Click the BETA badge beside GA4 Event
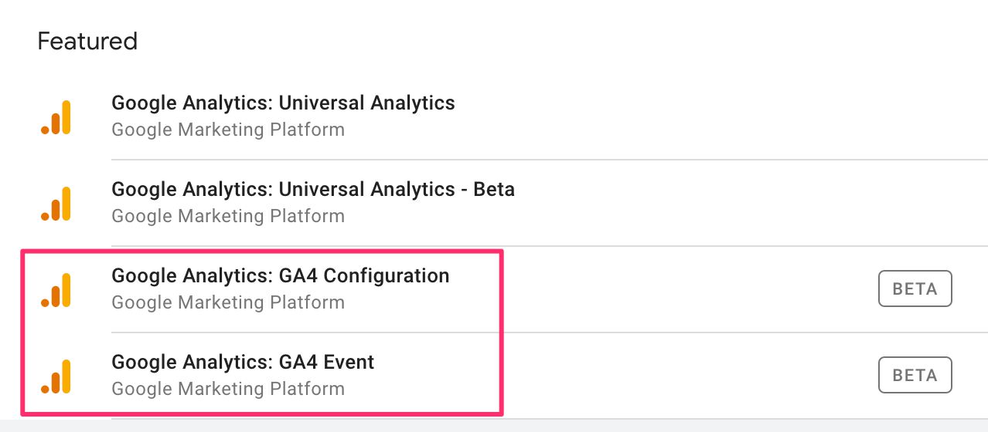The image size is (988, 432). [915, 376]
